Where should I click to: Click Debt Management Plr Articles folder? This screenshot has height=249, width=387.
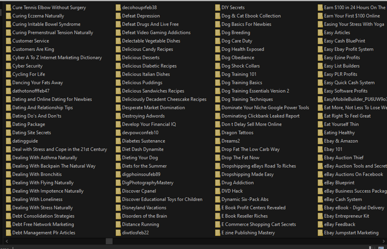pyautogui.click(x=44, y=233)
